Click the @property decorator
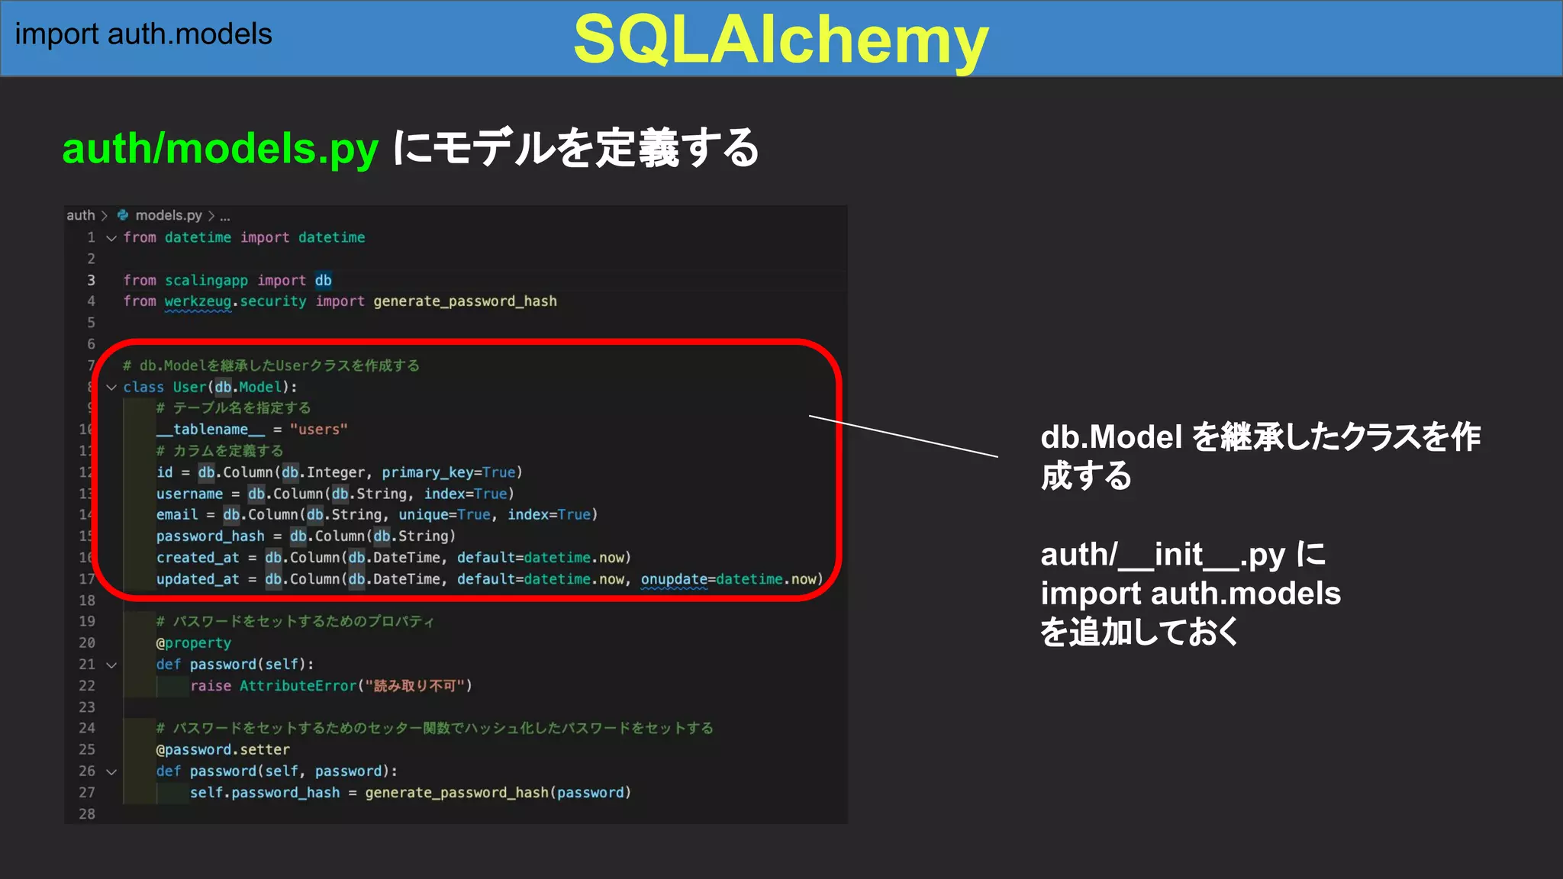The image size is (1563, 879). coord(194,643)
